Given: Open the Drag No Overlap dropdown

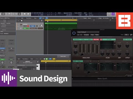Looking at the screenshot, I should [x=106, y=18].
